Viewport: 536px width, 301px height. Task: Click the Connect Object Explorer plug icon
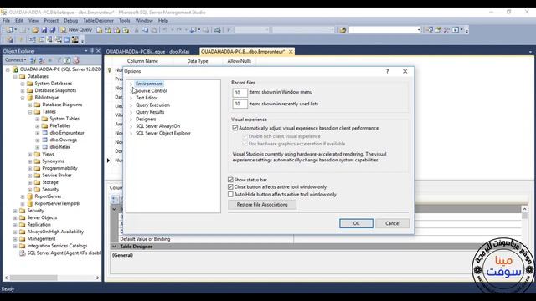33,60
